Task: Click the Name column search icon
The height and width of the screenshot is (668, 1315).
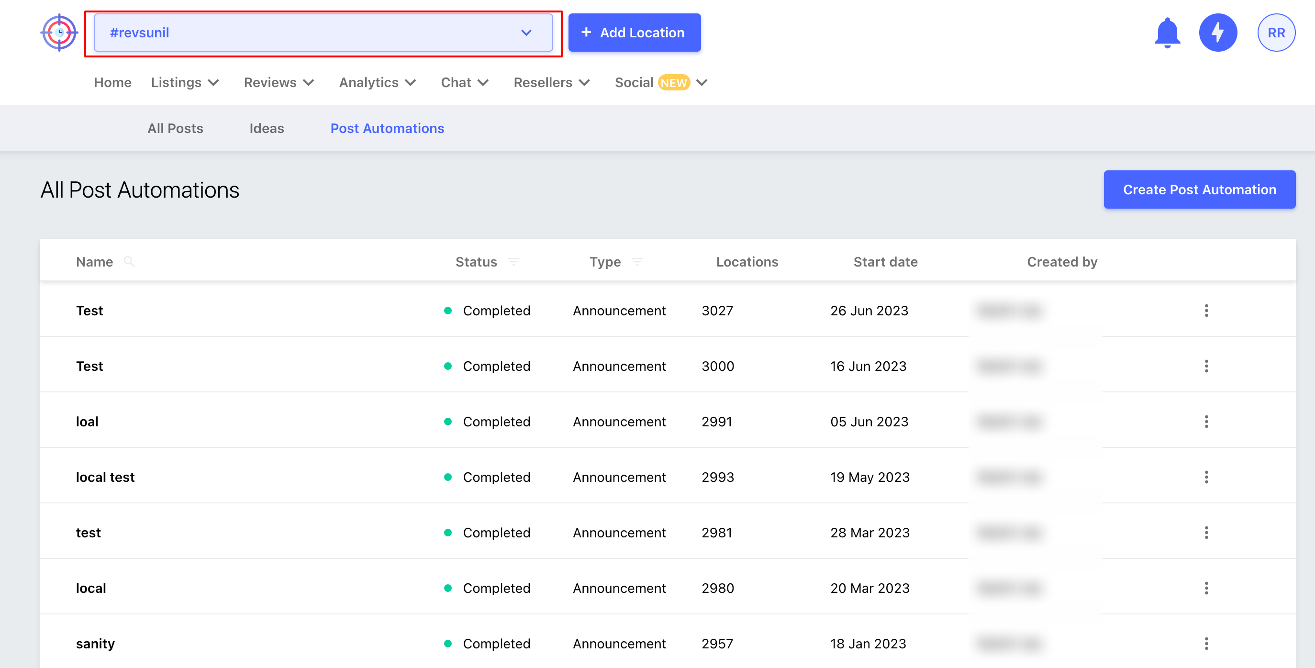Action: pyautogui.click(x=129, y=262)
